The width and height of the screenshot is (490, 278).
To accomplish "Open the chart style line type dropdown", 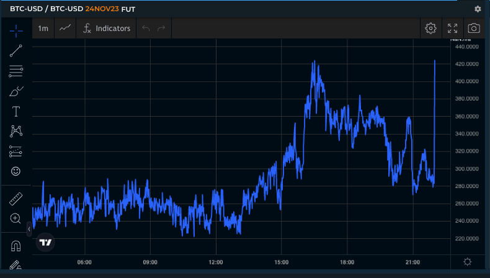I will pyautogui.click(x=65, y=28).
